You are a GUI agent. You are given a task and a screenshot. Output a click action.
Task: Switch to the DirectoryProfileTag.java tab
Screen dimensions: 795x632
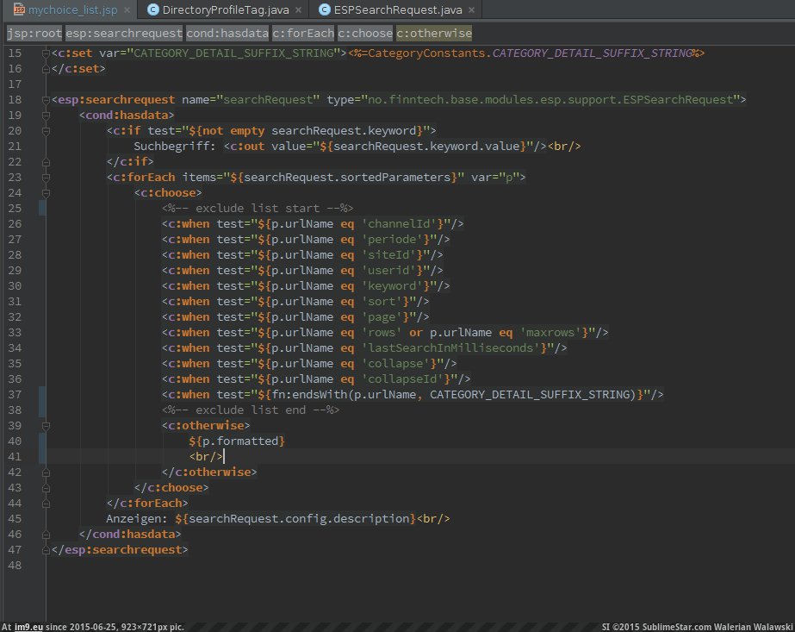coord(224,9)
